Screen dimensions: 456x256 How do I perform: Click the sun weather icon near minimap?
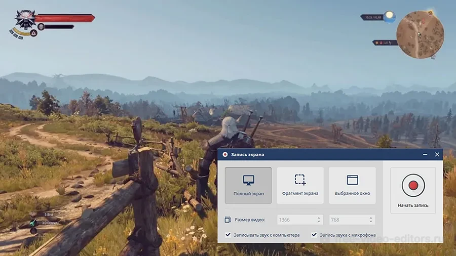pyautogui.click(x=389, y=17)
